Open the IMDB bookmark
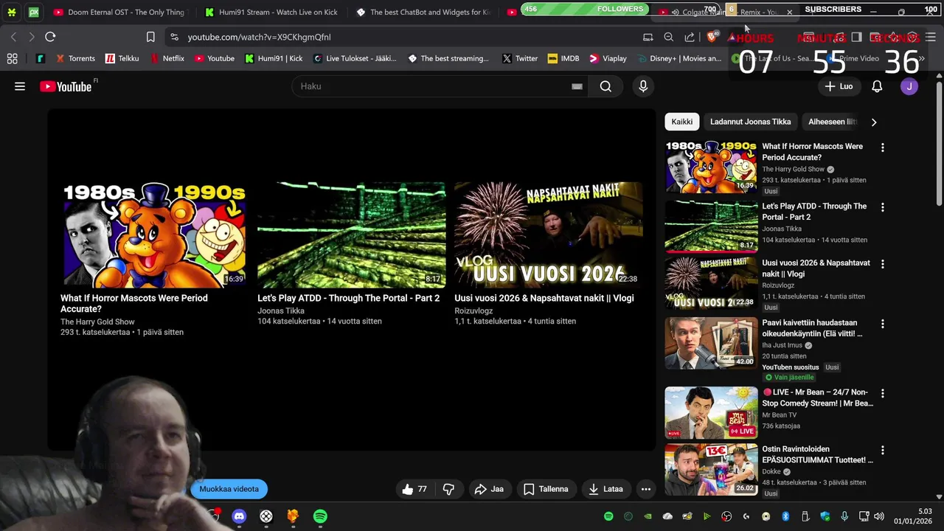Image resolution: width=944 pixels, height=531 pixels. 563,58
